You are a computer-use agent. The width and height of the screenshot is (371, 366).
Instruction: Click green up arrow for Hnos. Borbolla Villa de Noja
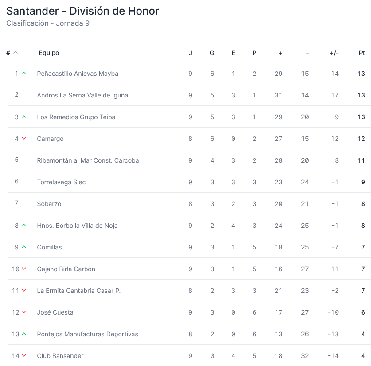pyautogui.click(x=24, y=226)
